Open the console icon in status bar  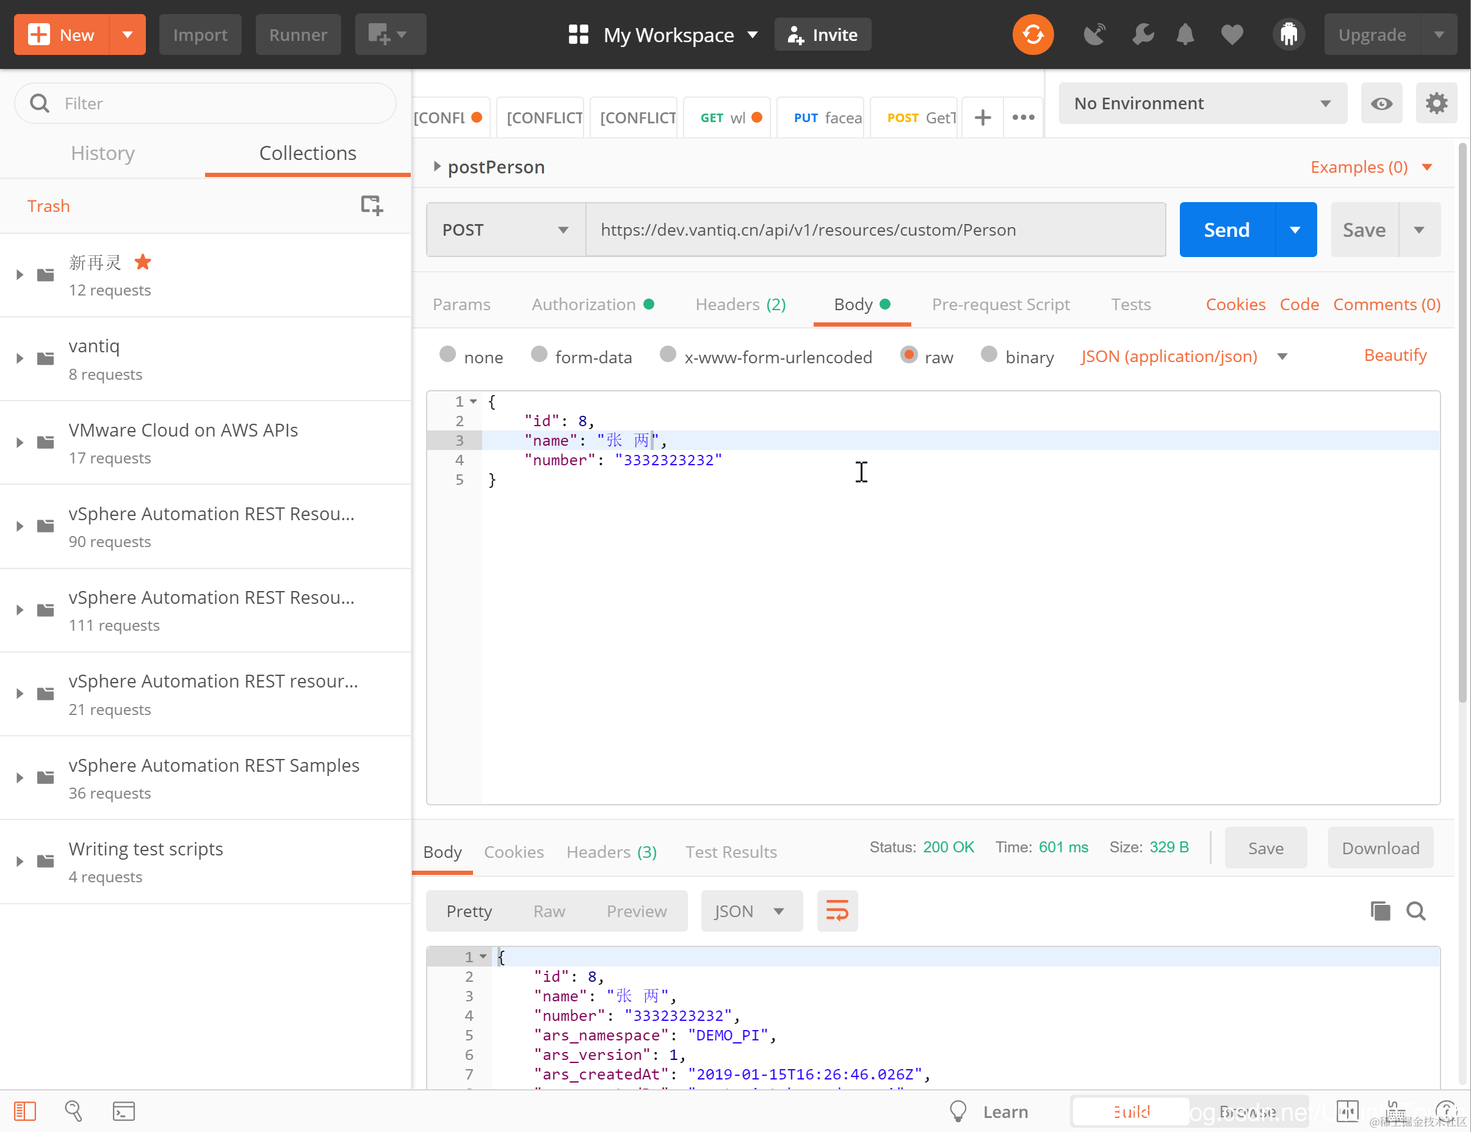(x=123, y=1111)
